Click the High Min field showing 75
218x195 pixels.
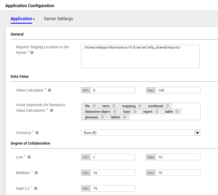click(113, 188)
